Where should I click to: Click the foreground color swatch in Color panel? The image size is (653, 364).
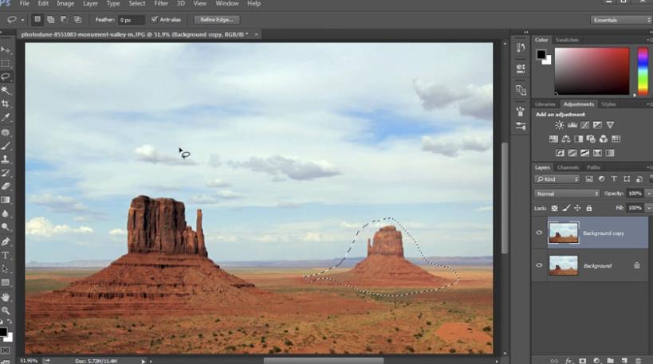(541, 54)
